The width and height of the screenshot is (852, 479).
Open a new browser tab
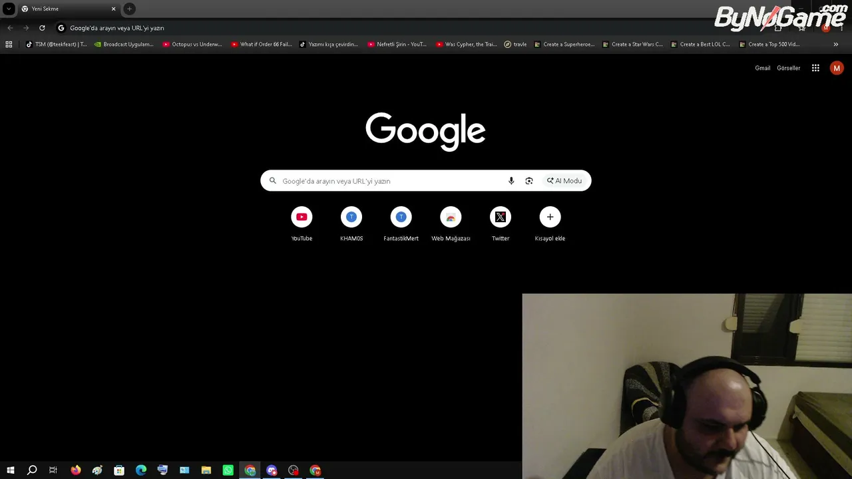(x=129, y=9)
